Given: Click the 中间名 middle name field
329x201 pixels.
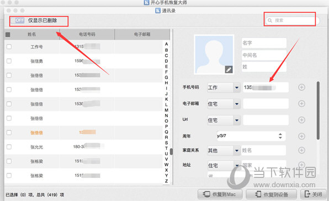Looking at the screenshot, I should coord(264,55).
